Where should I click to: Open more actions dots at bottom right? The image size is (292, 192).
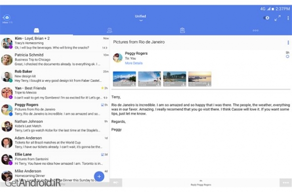285,183
